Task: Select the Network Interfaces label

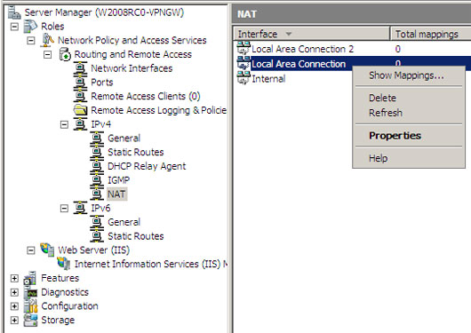Action: click(132, 68)
